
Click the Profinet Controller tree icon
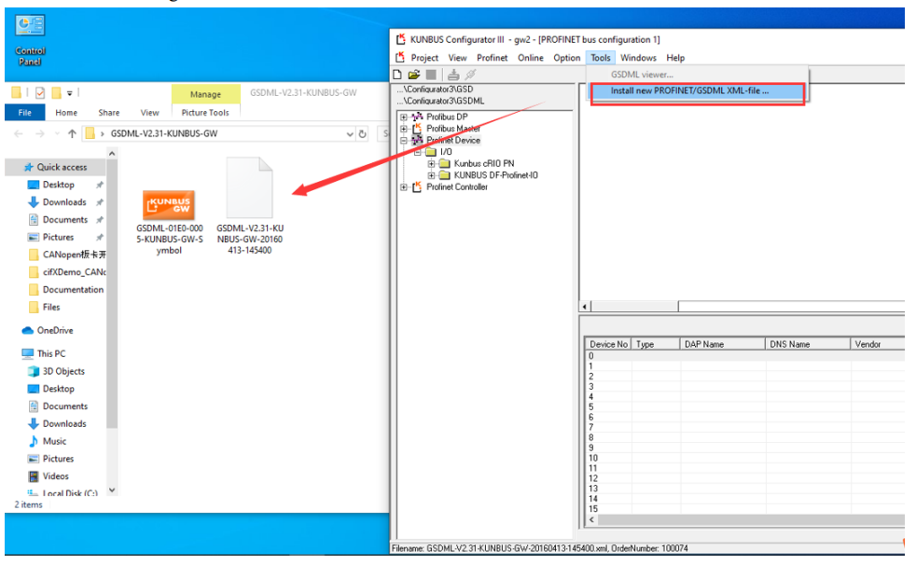pyautogui.click(x=417, y=186)
